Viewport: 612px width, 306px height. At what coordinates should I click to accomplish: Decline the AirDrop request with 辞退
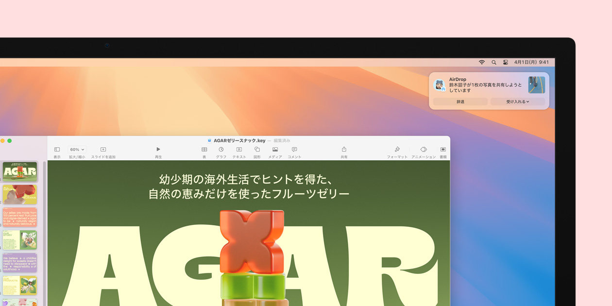pos(459,102)
